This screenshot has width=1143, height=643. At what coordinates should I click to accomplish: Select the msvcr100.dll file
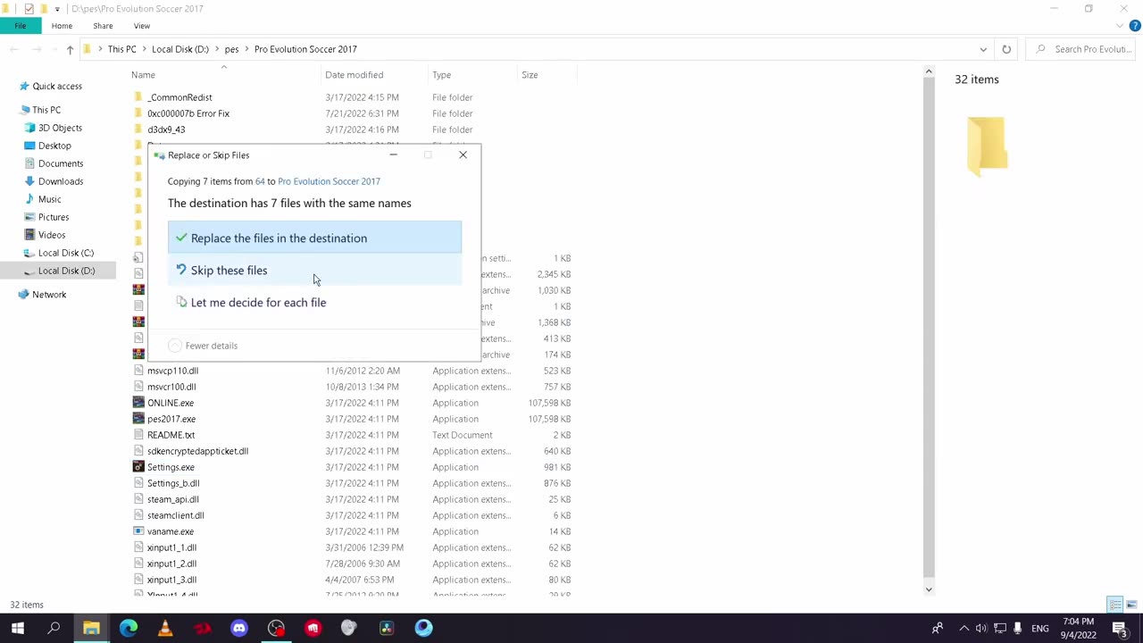[x=171, y=387]
